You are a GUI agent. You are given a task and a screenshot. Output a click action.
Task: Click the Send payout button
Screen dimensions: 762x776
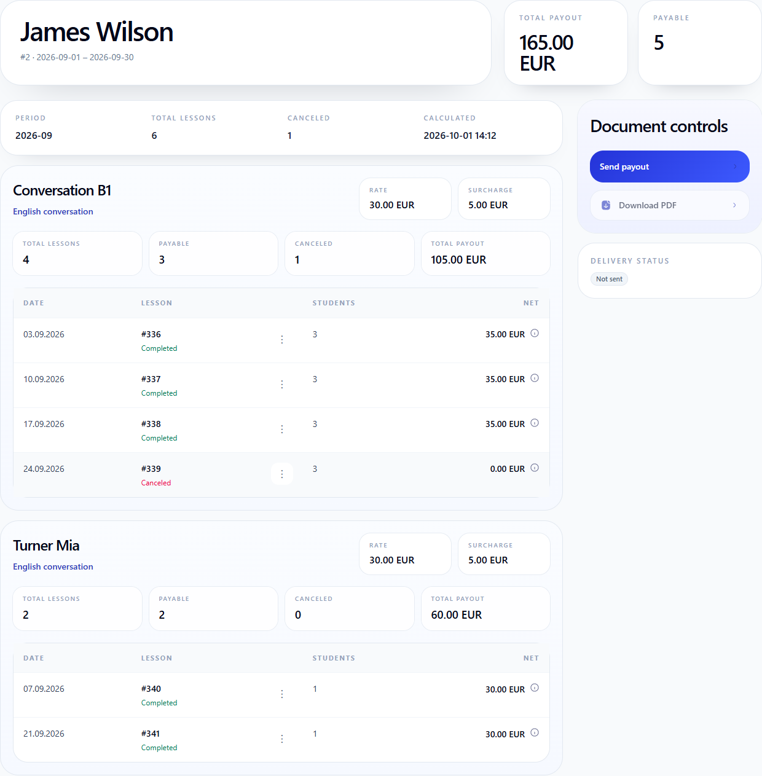click(670, 167)
